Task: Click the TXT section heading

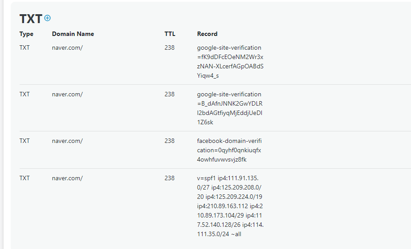Action: coord(31,19)
